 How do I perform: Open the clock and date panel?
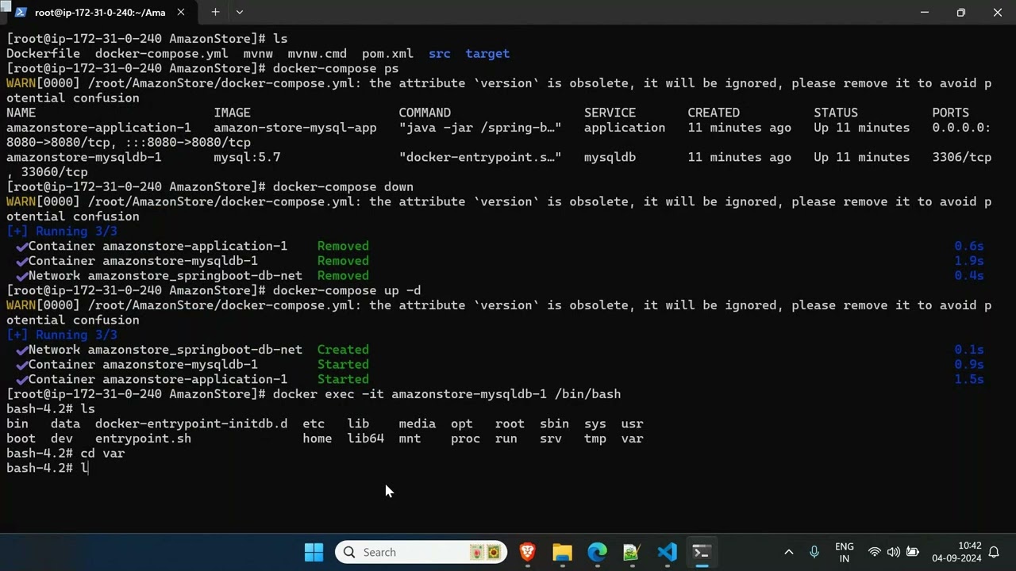pos(956,552)
